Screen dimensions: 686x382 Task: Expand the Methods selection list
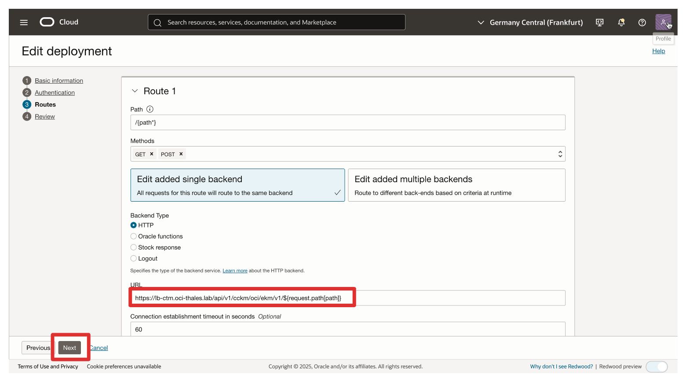tap(560, 154)
